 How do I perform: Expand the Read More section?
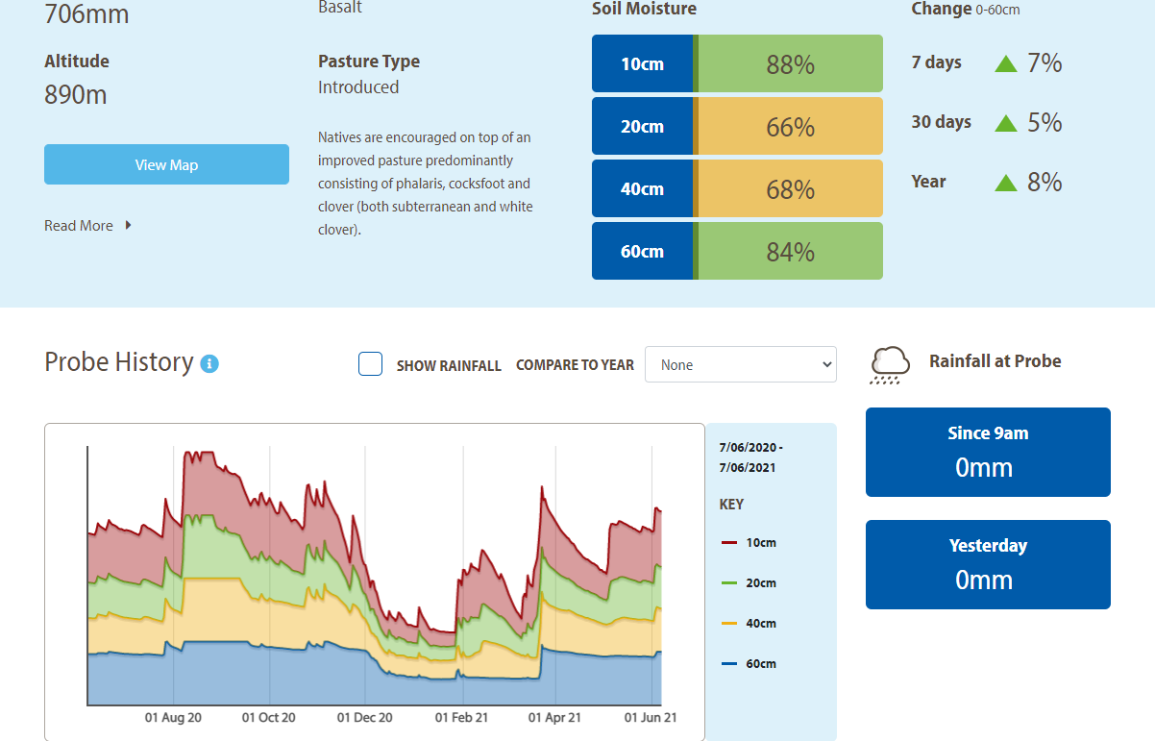coord(79,226)
